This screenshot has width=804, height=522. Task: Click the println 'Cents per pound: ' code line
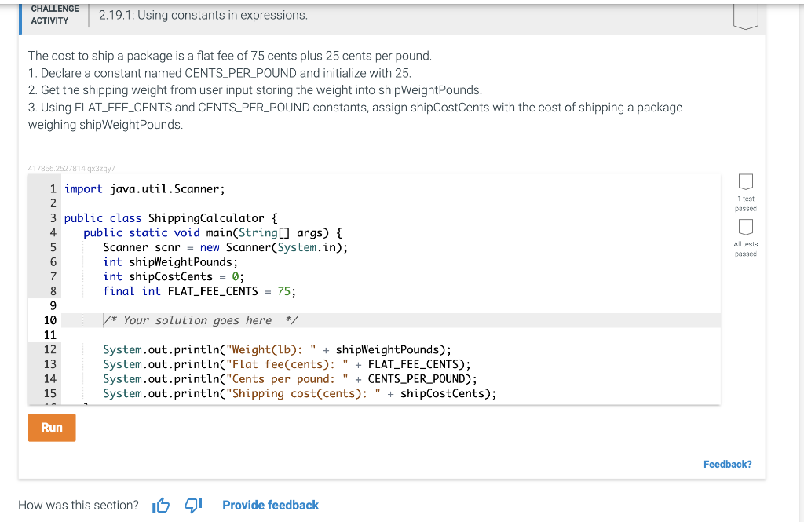click(290, 379)
